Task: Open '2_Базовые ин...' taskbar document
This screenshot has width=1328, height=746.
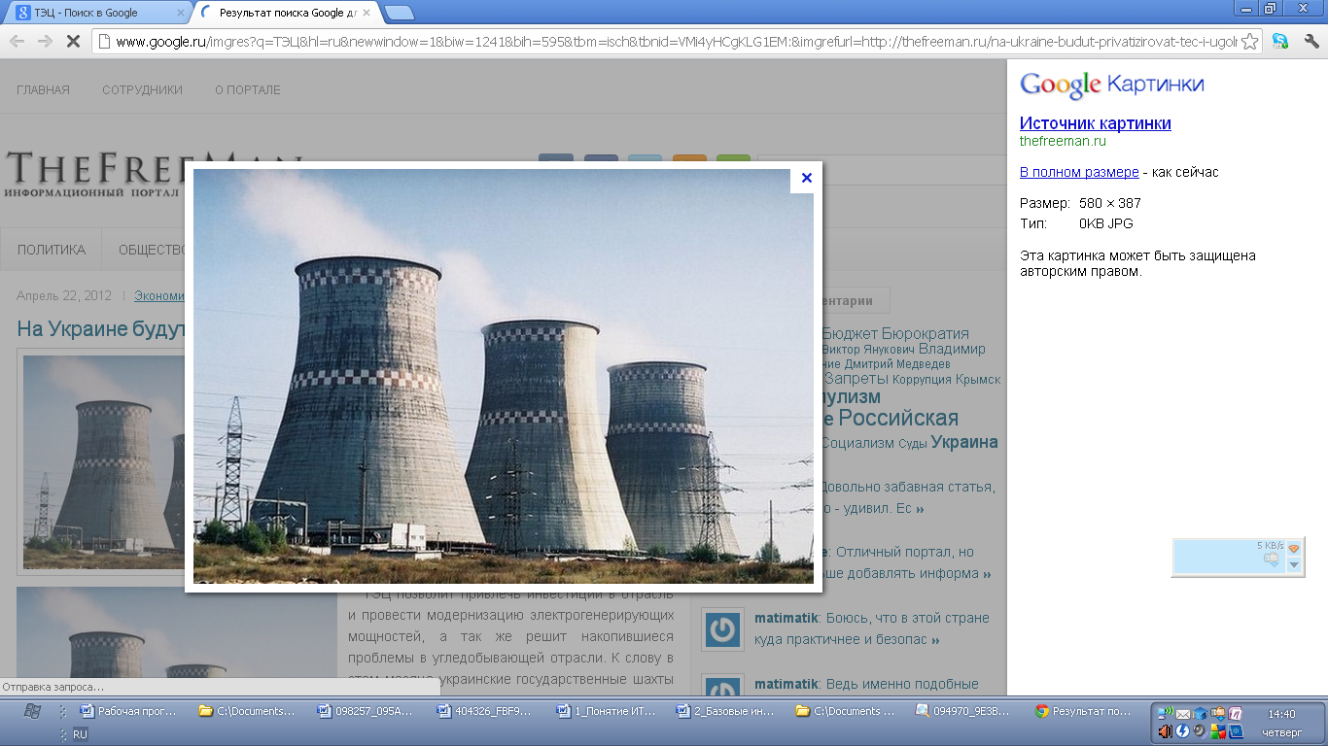Action: pos(726,711)
